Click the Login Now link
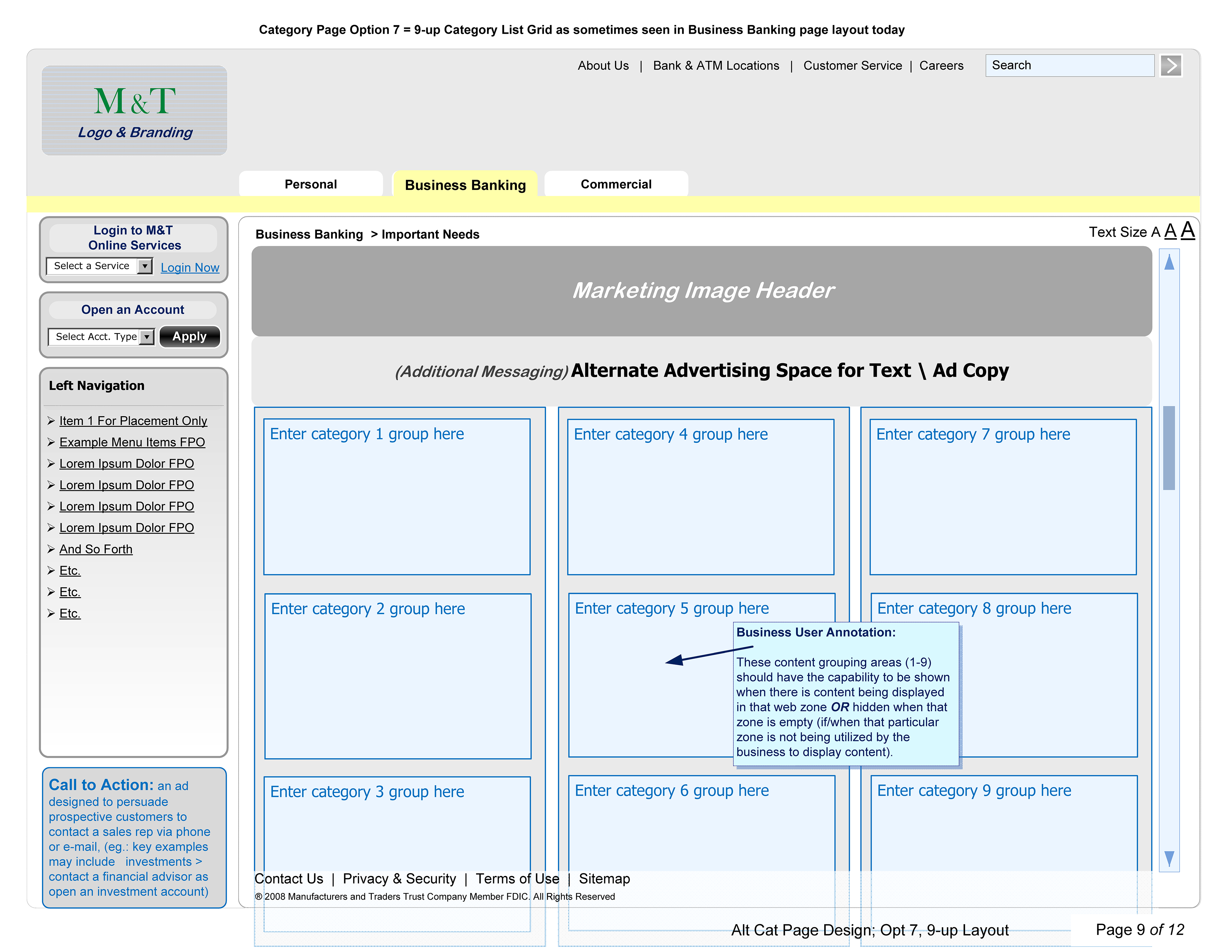 click(x=190, y=268)
